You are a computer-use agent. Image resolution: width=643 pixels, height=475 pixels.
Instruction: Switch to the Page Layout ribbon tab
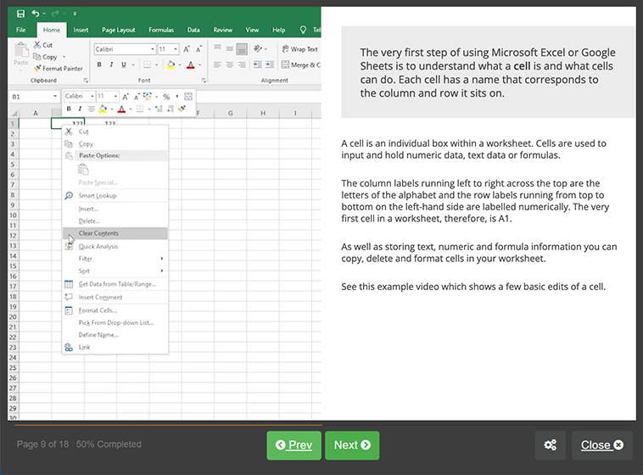click(117, 30)
